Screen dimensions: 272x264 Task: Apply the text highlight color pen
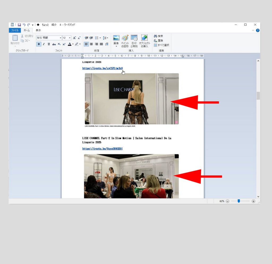[76, 44]
